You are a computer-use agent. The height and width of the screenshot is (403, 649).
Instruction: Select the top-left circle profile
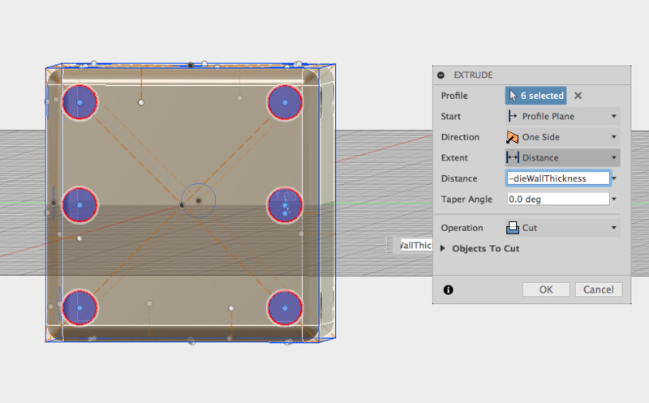pyautogui.click(x=80, y=102)
